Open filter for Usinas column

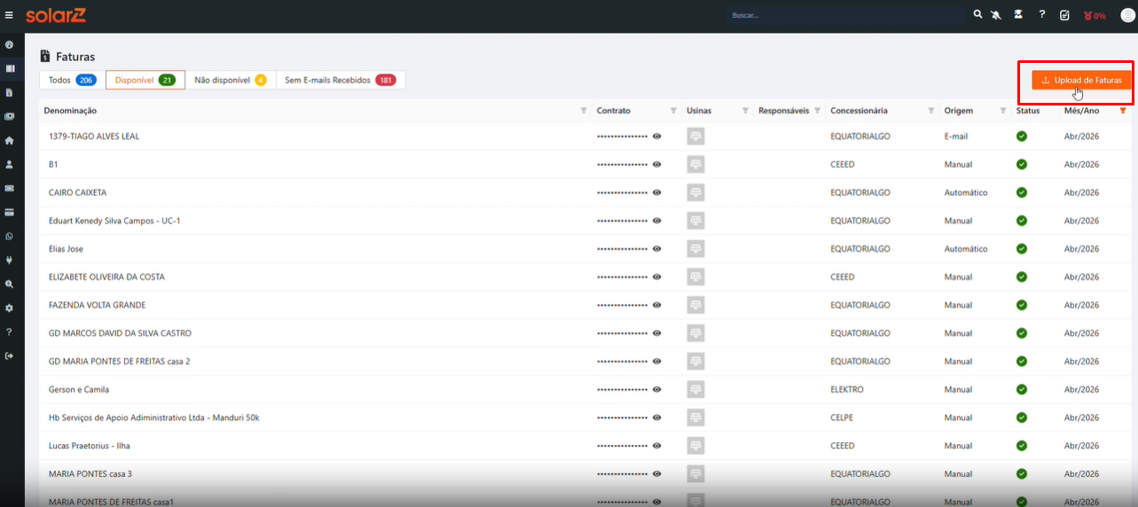(x=745, y=111)
